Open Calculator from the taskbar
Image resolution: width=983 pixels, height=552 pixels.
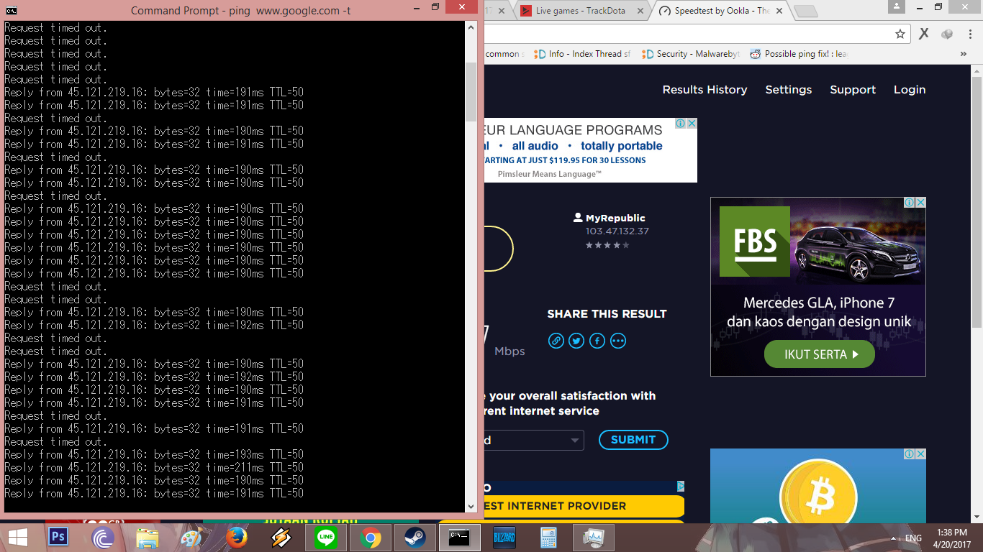[x=549, y=537]
